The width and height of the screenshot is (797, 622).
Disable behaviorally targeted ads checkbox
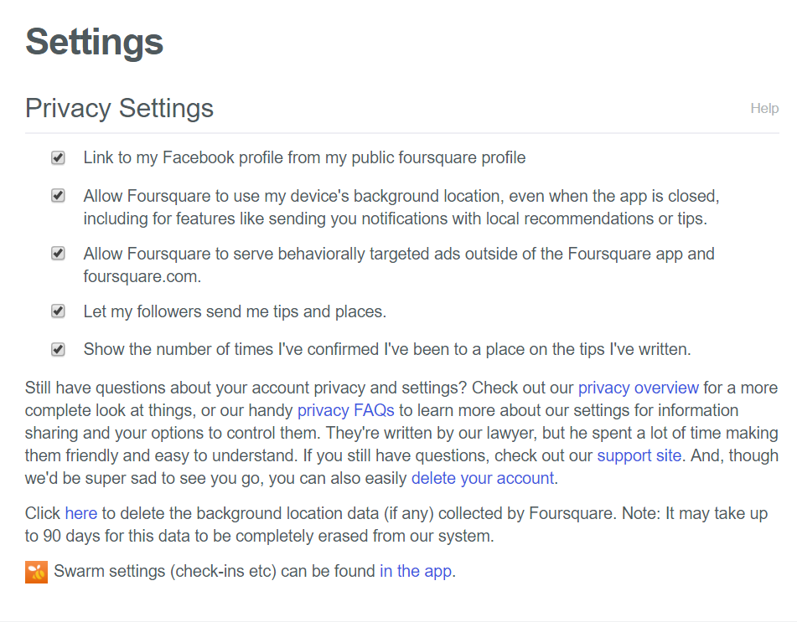point(58,254)
